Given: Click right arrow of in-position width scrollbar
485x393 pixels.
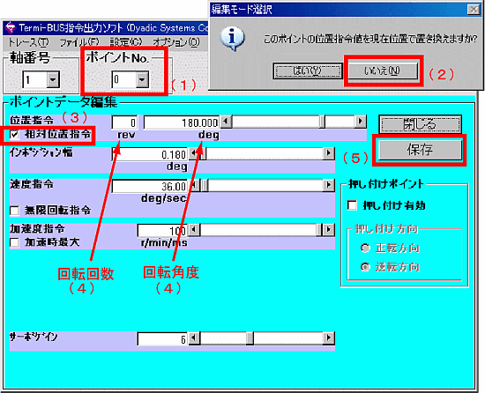Looking at the screenshot, I should (329, 153).
